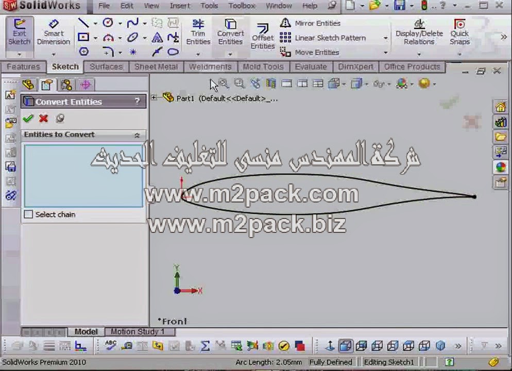Open the Move Entities dropdown arrow
512x371 pixels.
click(x=386, y=53)
